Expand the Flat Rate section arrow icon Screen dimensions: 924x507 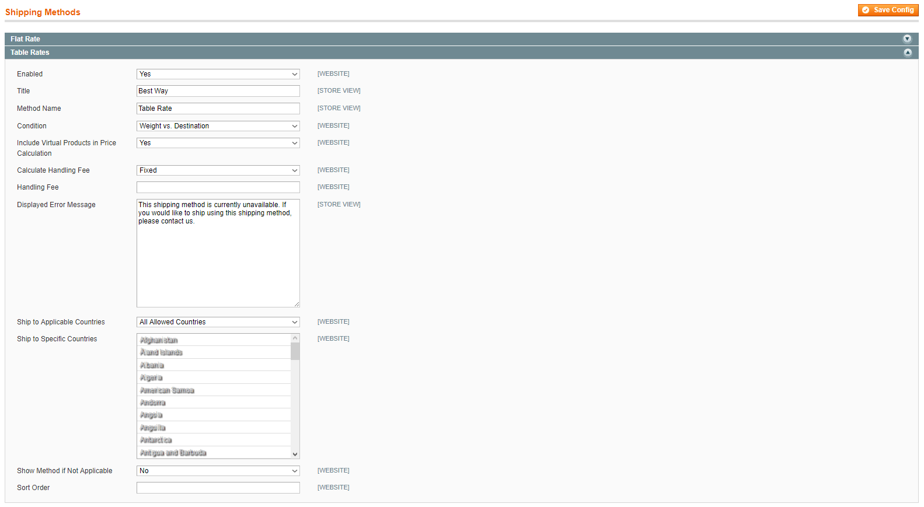coord(907,39)
